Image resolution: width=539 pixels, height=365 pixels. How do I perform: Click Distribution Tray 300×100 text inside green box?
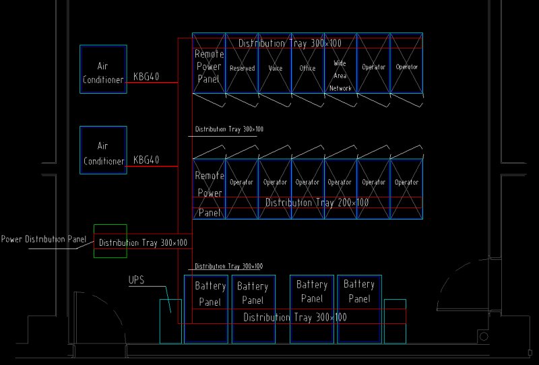[x=143, y=242]
